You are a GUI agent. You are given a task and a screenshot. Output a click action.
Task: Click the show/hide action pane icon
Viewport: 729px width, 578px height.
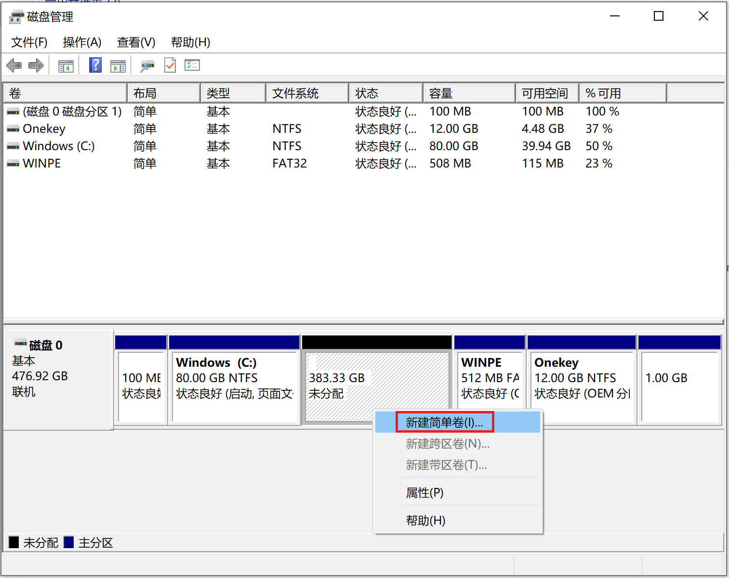coord(118,66)
